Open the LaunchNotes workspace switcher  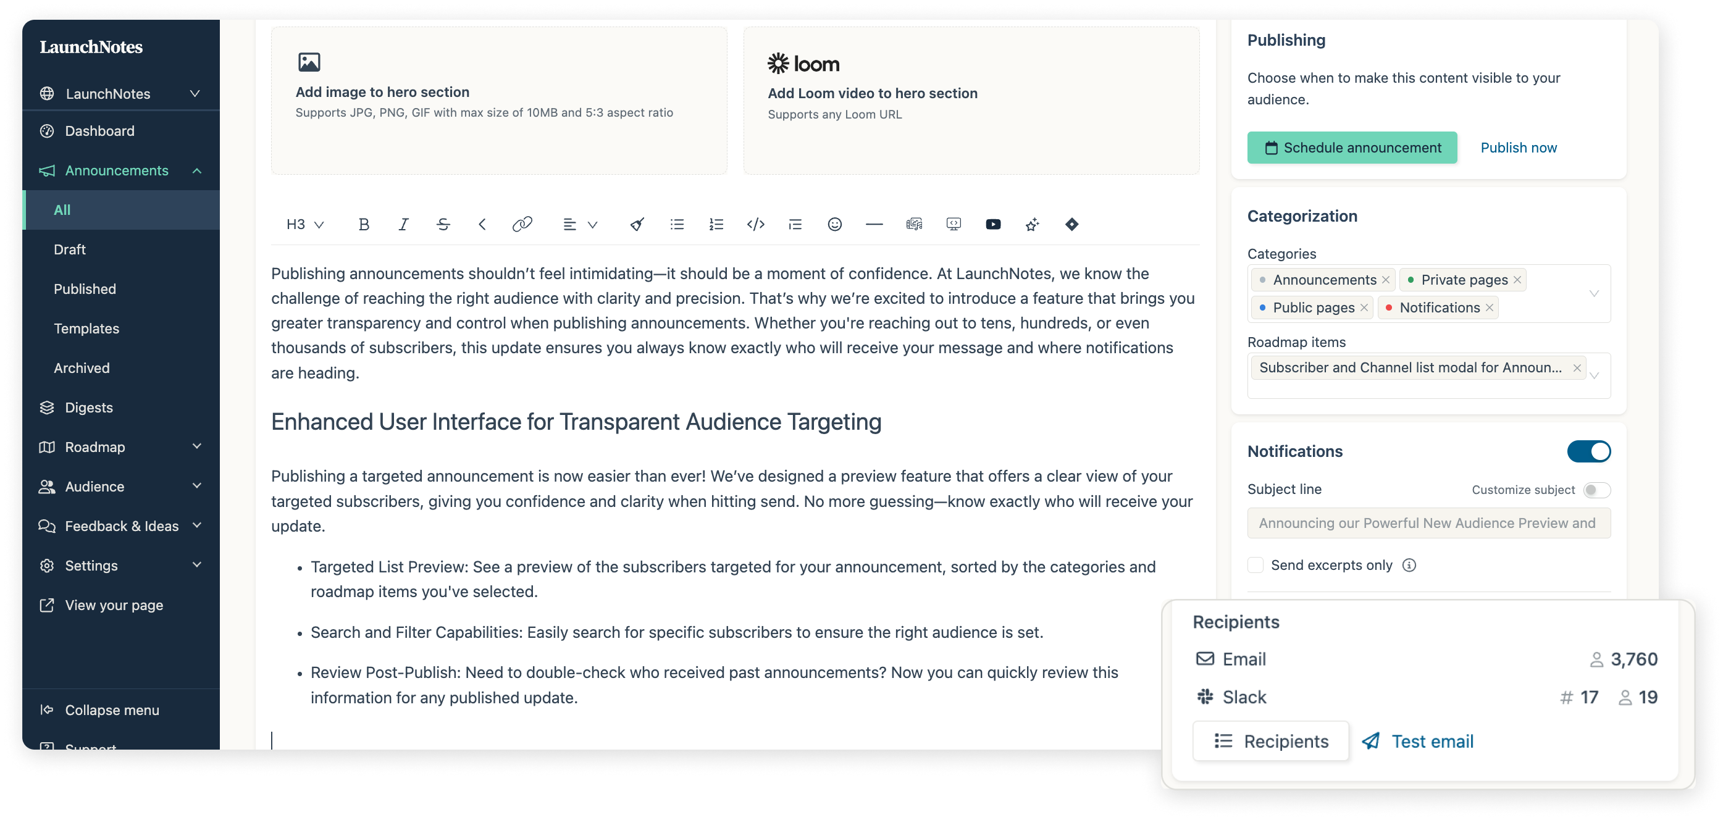tap(120, 94)
